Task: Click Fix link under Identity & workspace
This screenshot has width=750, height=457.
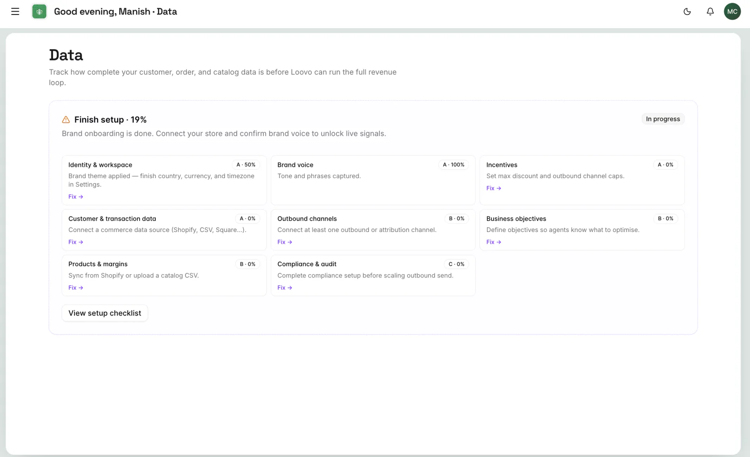Action: click(75, 197)
